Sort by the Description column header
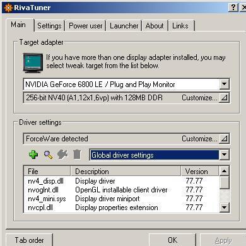 [x=126, y=172]
